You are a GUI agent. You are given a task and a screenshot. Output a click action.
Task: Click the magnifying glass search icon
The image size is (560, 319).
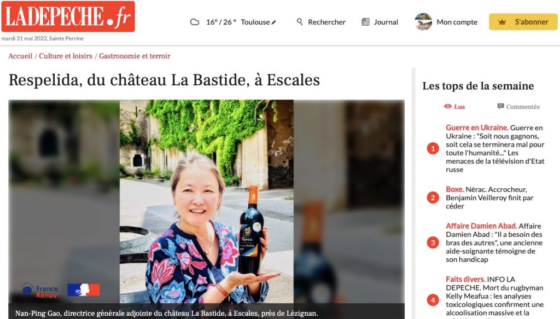[300, 22]
